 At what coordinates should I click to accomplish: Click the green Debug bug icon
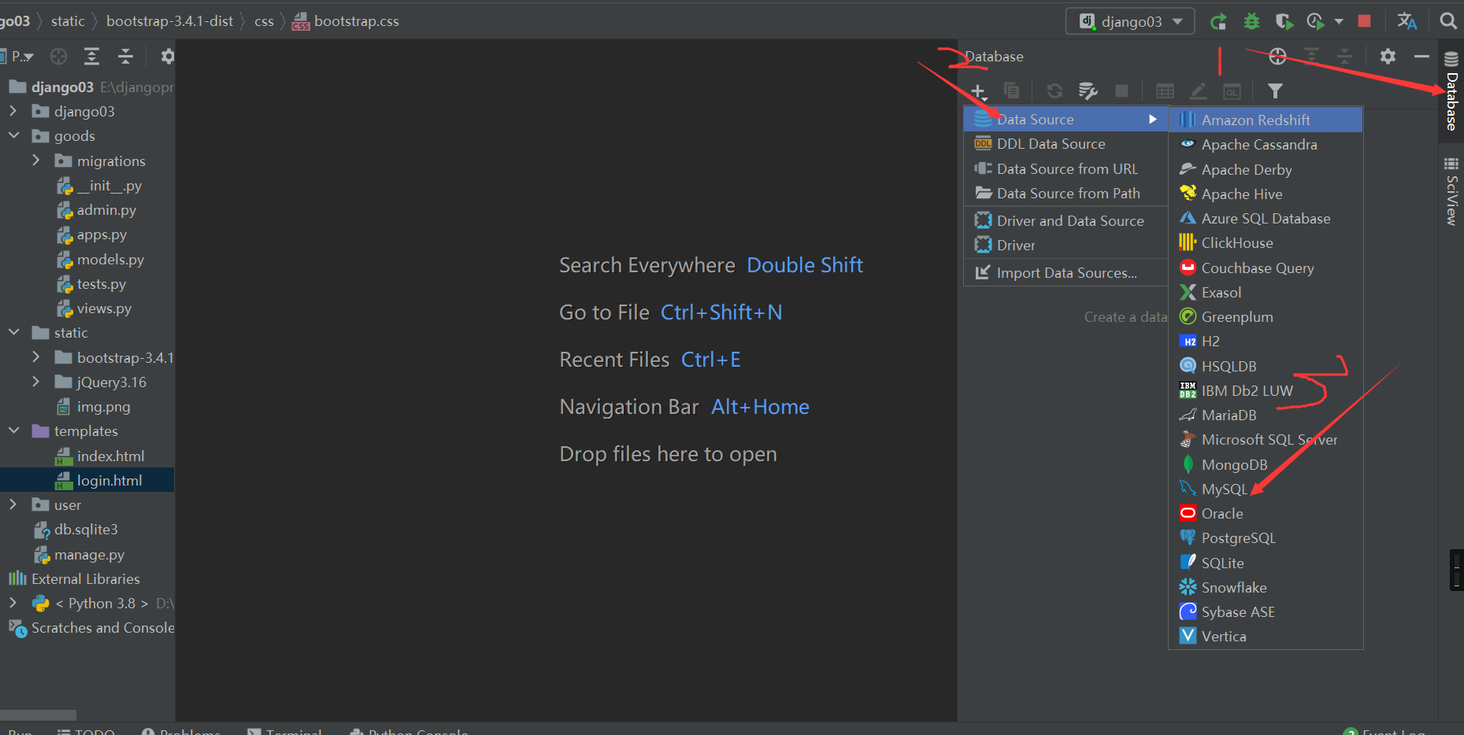[x=1251, y=21]
